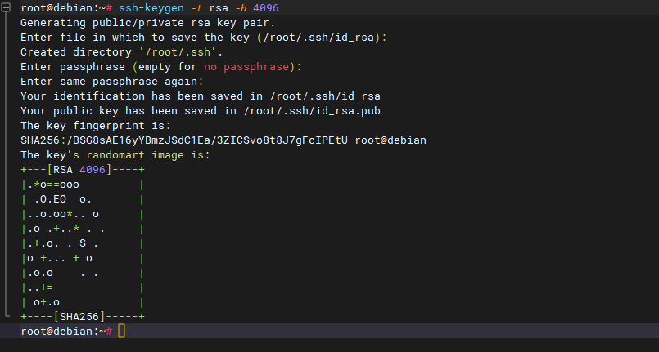Screen dimensions: 659x352
Task: Click the '4096' bit-size argument in command
Action: point(265,8)
